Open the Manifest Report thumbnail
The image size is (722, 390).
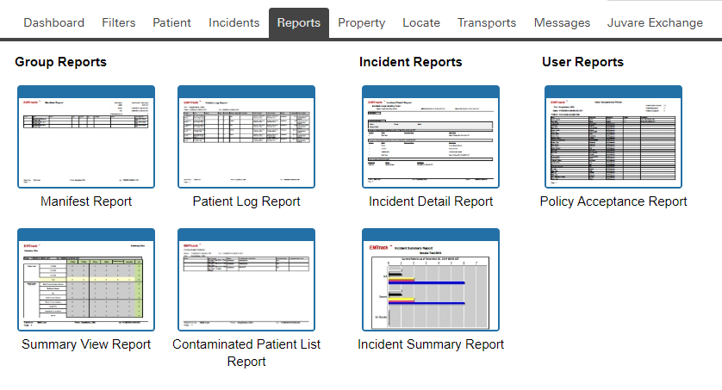coord(86,137)
